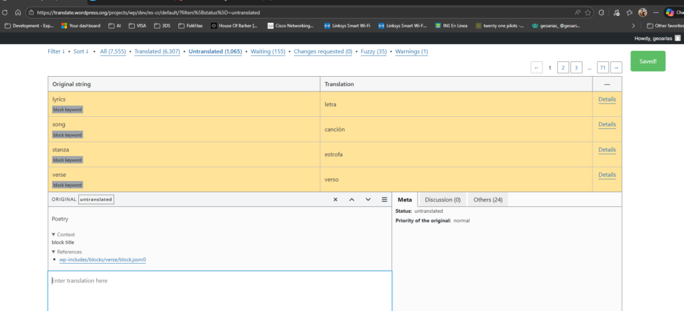Viewport: 684px width, 311px height.
Task: Click the browser home icon
Action: click(20, 12)
